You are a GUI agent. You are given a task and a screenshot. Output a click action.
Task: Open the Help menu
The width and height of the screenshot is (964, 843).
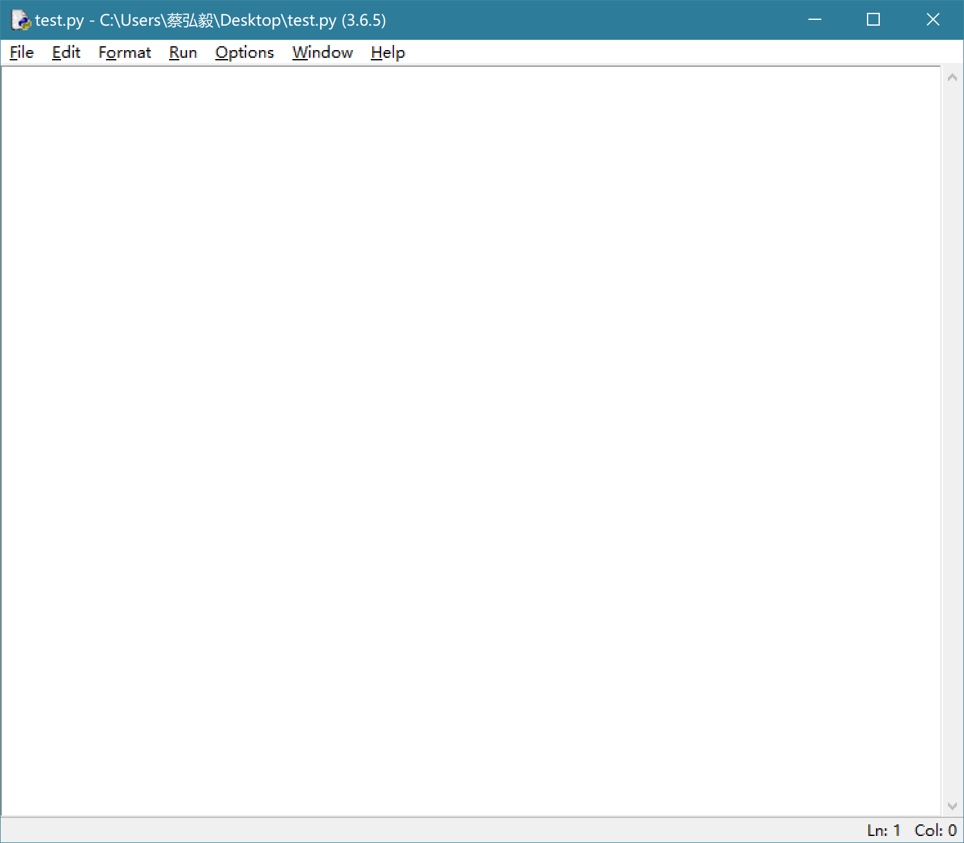pos(388,53)
